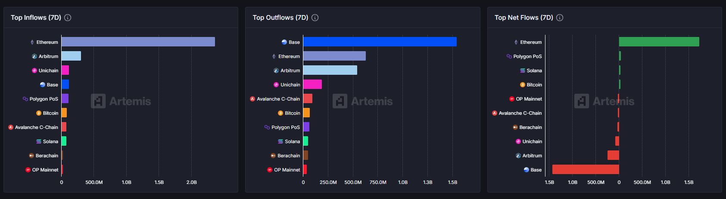
Task: Click the Bitcoin logo in Top Inflows chart
Action: tap(39, 113)
